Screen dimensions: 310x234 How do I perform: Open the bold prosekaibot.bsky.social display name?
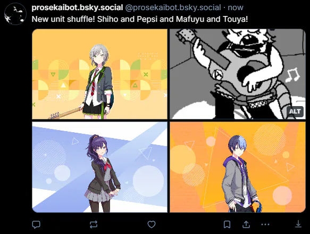coord(77,7)
